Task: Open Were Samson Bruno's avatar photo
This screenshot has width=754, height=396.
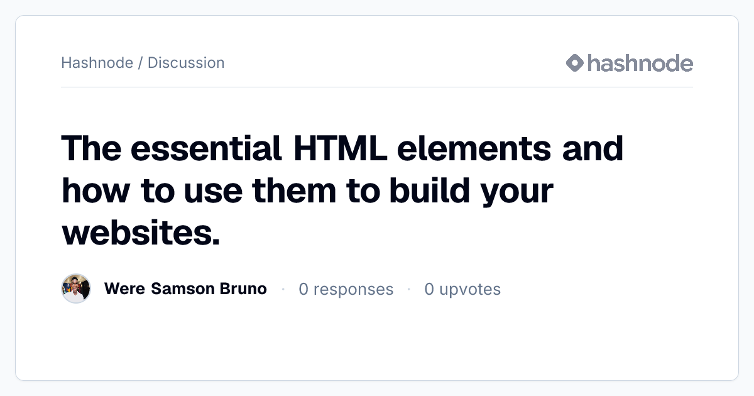Action: coord(76,289)
